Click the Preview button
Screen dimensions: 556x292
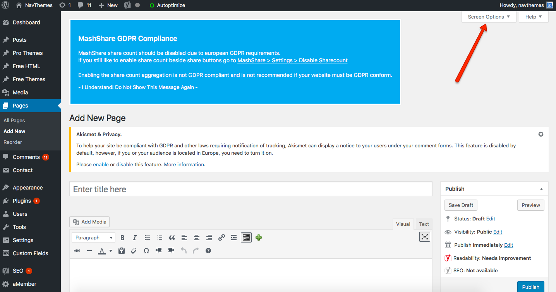(x=531, y=205)
